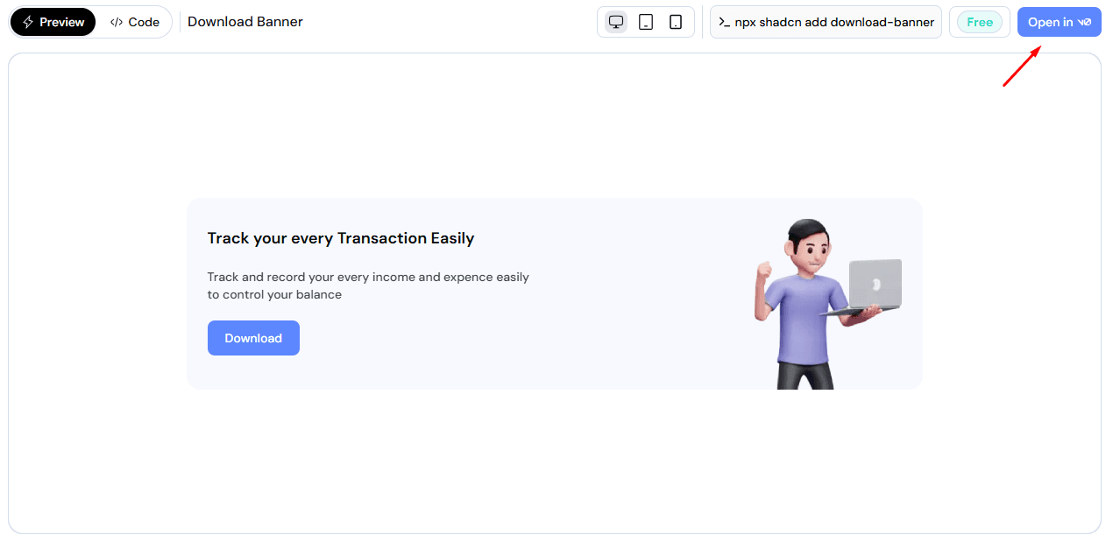
Task: Switch to mobile phone viewport preview
Action: (676, 22)
